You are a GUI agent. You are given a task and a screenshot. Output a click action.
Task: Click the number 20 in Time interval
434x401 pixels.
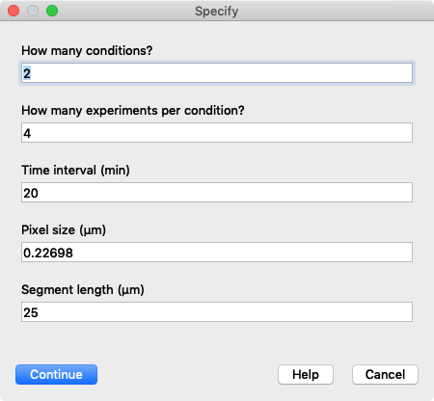pyautogui.click(x=31, y=193)
